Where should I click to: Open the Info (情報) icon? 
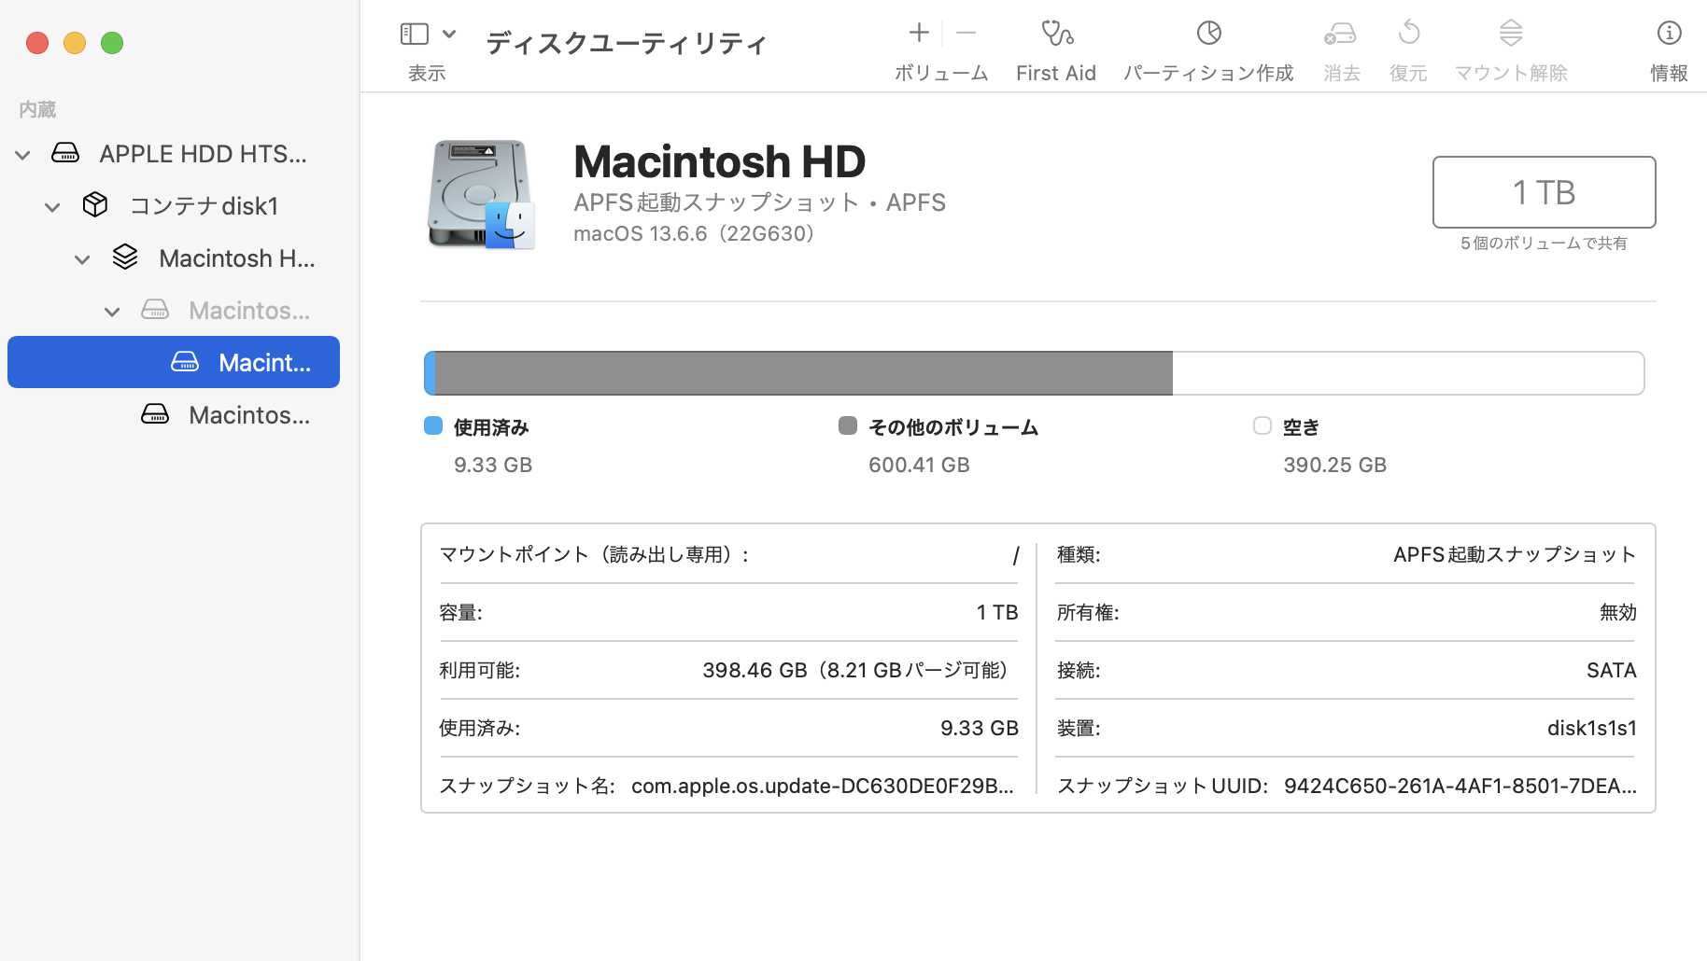tap(1669, 34)
